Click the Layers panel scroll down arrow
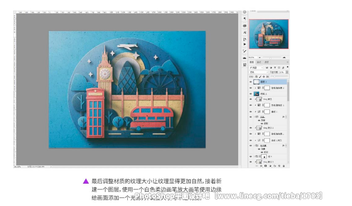This screenshot has height=206, width=352. pos(288,162)
